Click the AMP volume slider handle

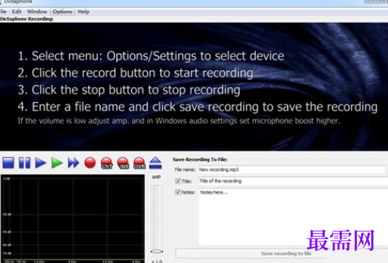tap(157, 251)
